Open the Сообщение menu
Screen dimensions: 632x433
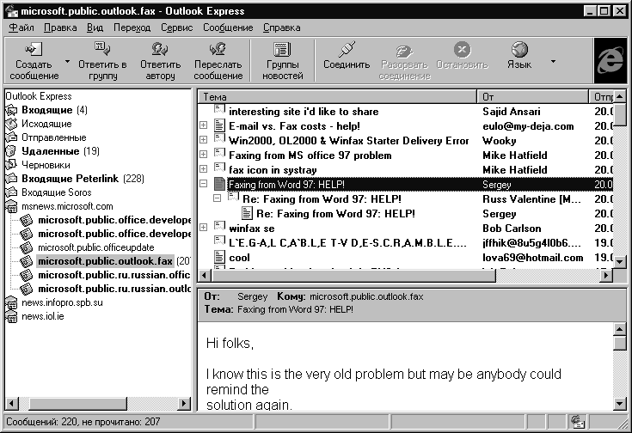click(x=228, y=27)
